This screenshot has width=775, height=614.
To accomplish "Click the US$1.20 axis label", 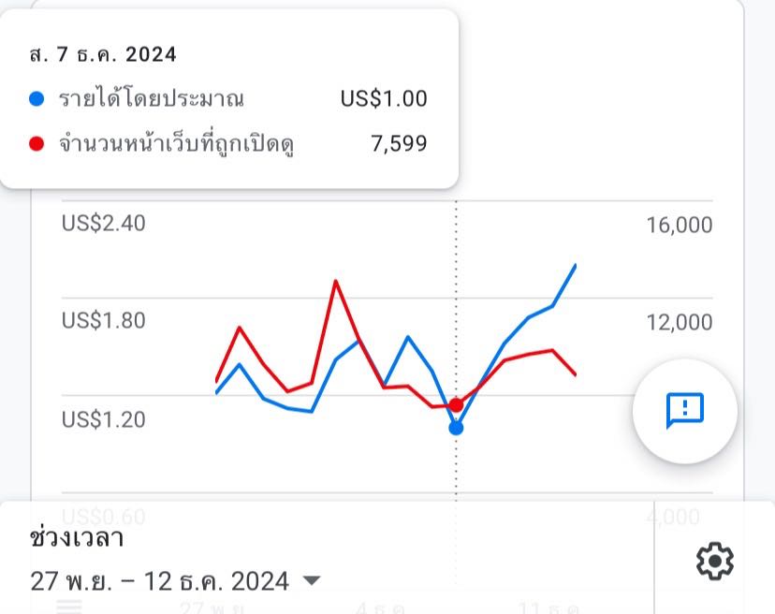I will coord(103,419).
